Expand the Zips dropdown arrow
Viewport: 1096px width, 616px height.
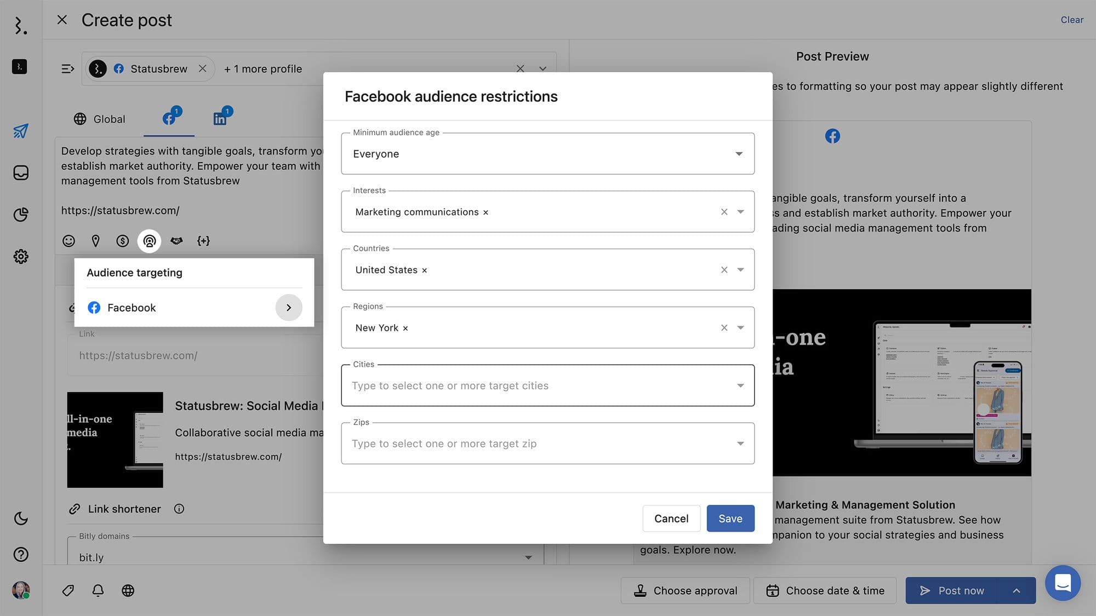[741, 444]
